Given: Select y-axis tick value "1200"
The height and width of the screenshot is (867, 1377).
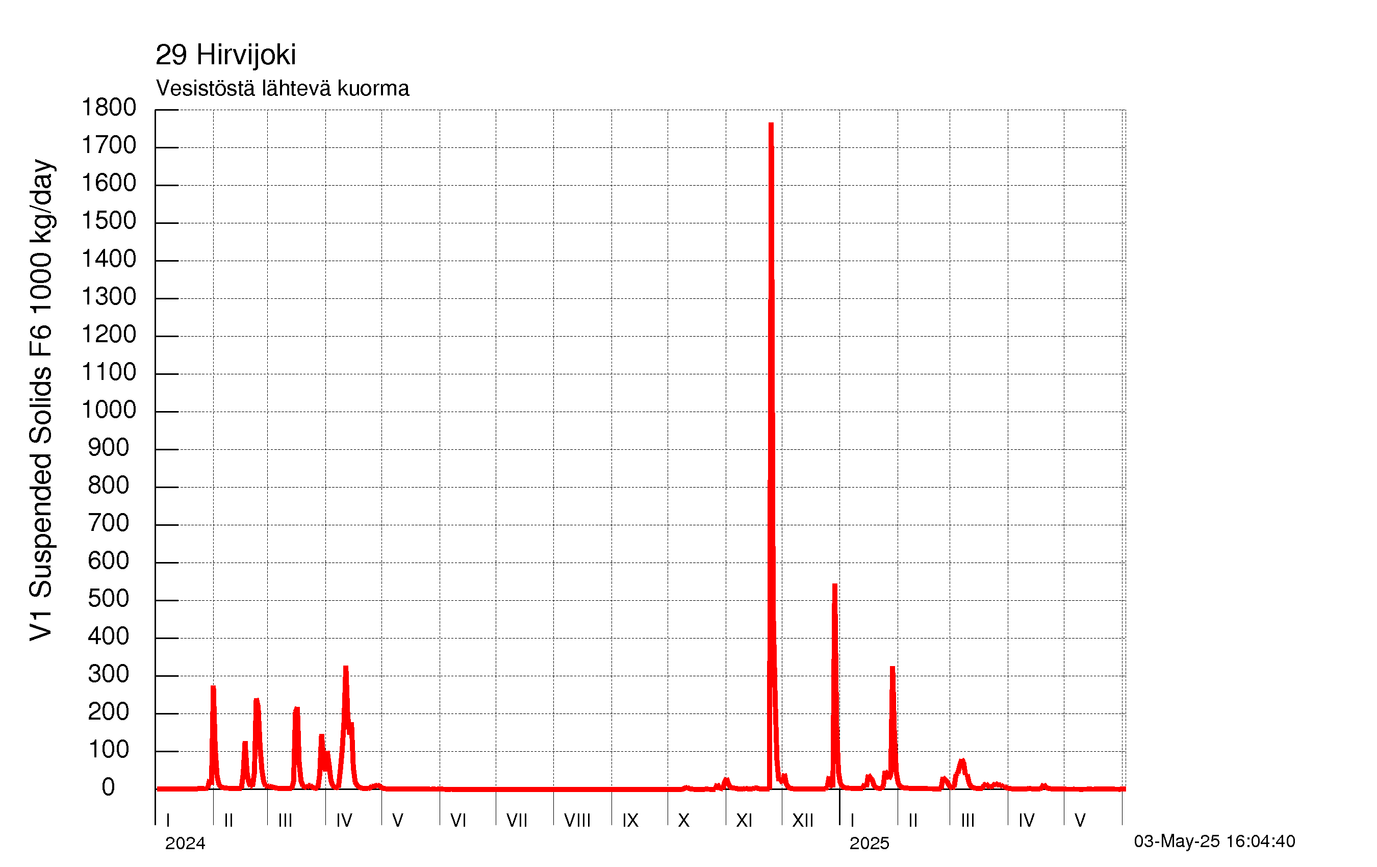Looking at the screenshot, I should point(109,335).
